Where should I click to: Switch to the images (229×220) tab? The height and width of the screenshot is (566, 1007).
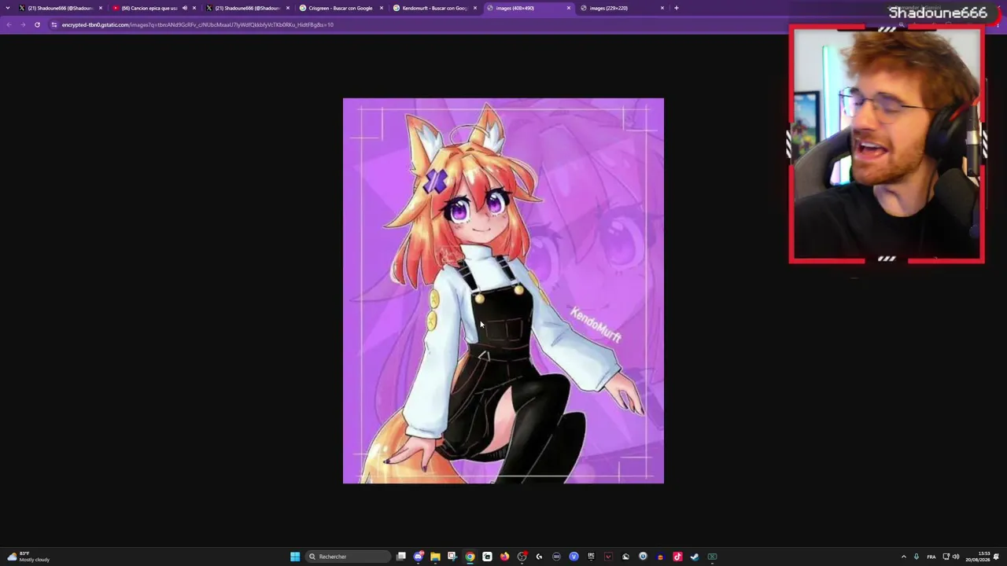[622, 8]
